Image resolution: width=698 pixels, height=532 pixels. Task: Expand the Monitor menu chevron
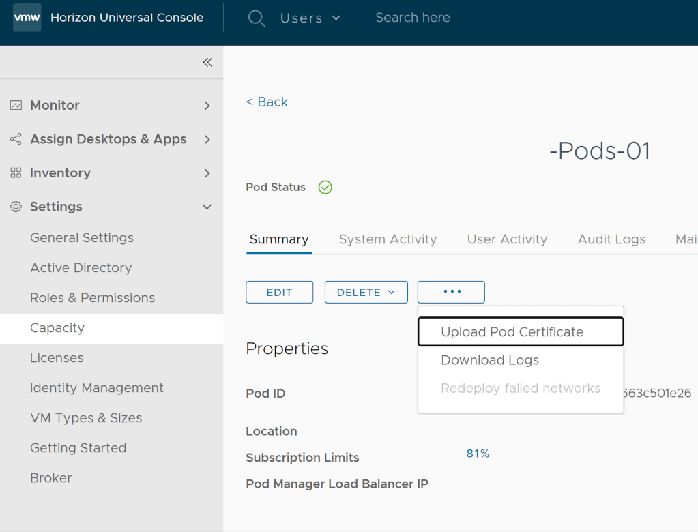click(x=207, y=106)
